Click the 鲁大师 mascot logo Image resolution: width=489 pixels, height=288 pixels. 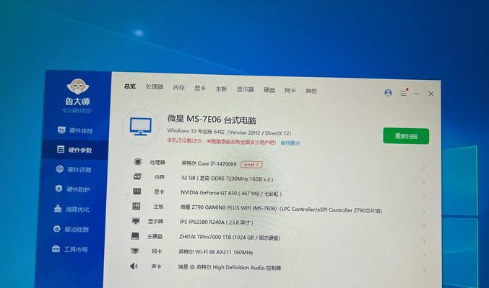78,86
